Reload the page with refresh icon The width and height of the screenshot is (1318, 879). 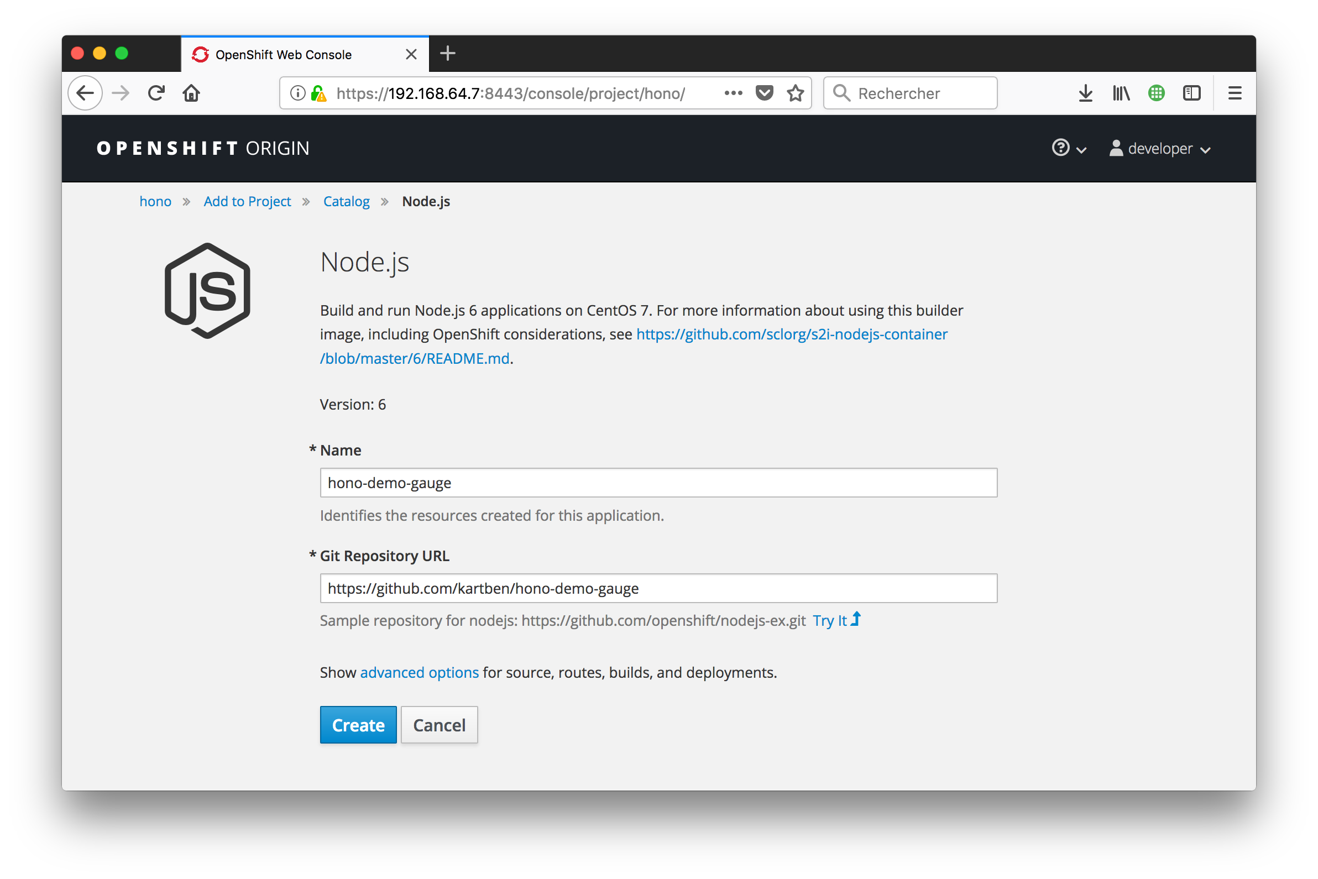(x=156, y=93)
